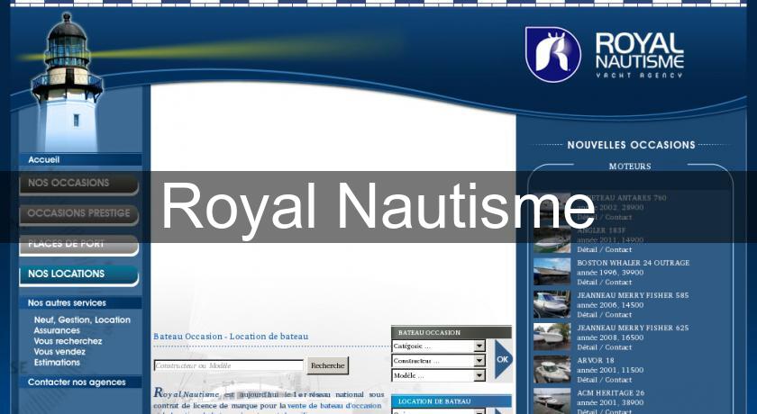Expand the Constructeur dropdown

pos(438,361)
